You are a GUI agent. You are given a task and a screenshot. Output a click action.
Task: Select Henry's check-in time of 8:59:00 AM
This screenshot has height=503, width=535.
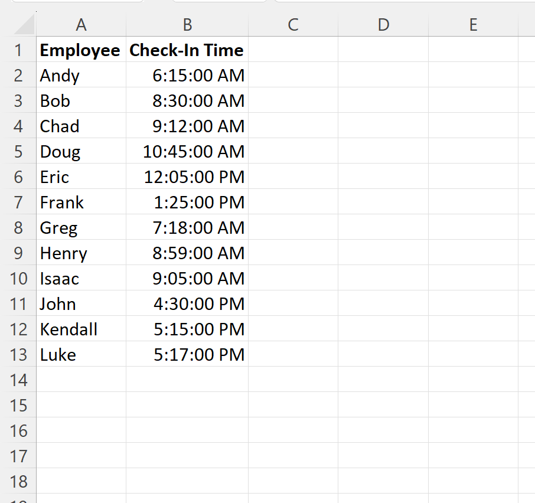[187, 253]
